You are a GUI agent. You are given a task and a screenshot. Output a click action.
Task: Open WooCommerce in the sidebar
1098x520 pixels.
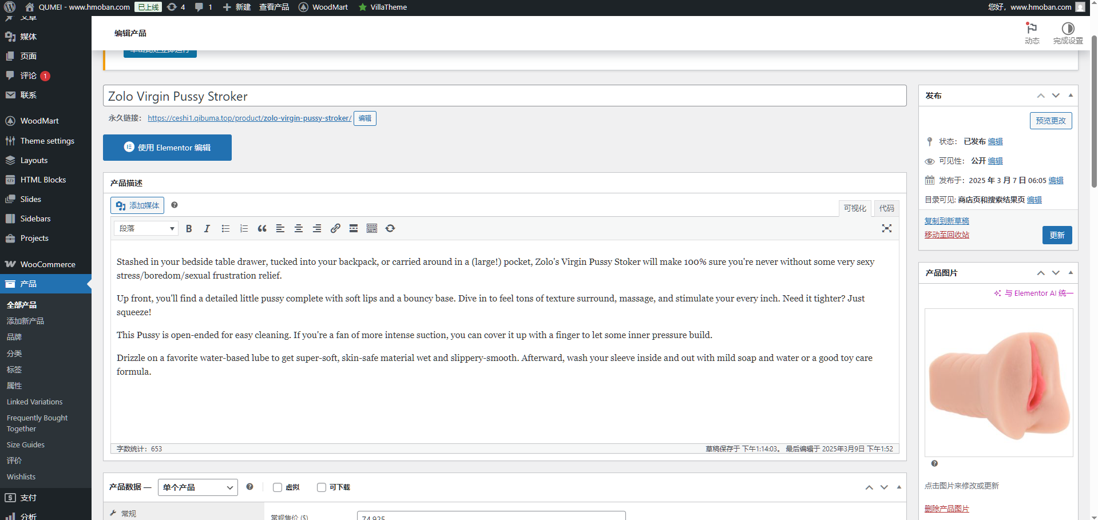pyautogui.click(x=46, y=264)
